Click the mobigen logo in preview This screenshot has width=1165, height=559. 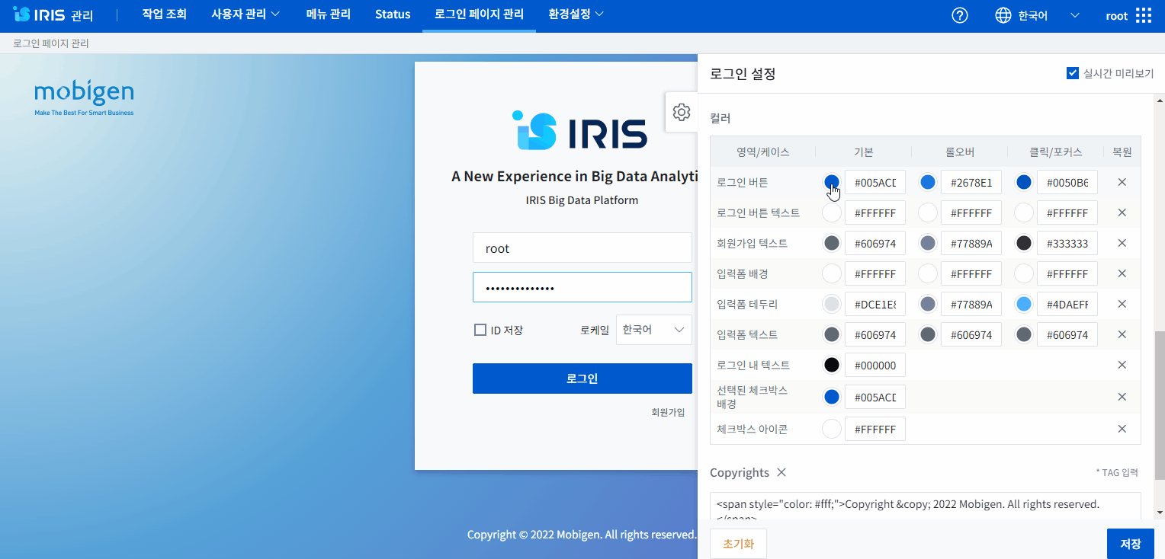coord(84,98)
